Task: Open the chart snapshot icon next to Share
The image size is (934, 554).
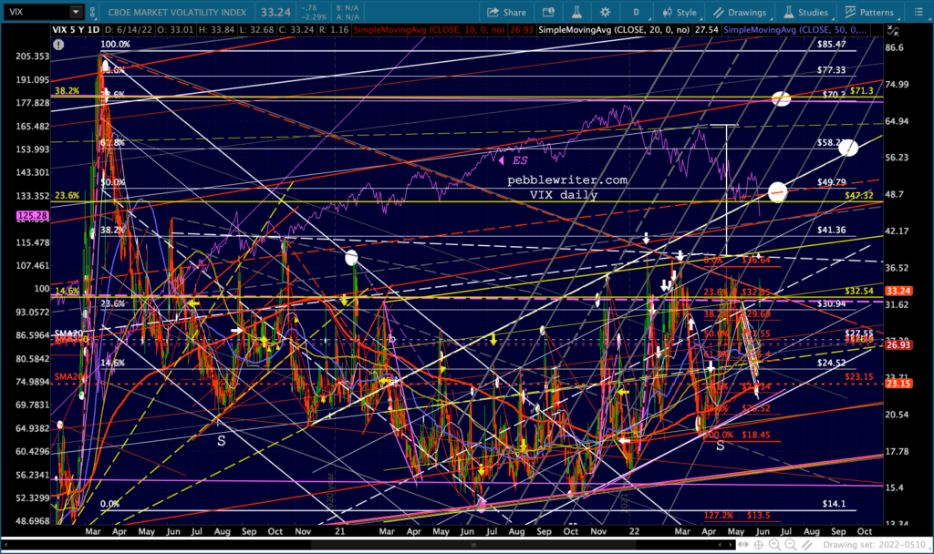Action: 548,12
